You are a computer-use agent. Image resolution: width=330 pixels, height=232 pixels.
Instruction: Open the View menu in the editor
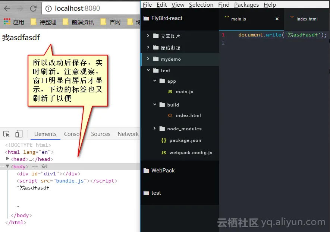(x=178, y=4)
